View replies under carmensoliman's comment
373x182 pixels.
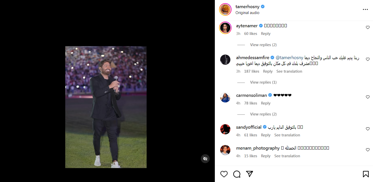(263, 114)
